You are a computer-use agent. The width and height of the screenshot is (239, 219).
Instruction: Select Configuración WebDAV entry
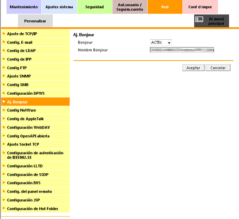(x=35, y=128)
